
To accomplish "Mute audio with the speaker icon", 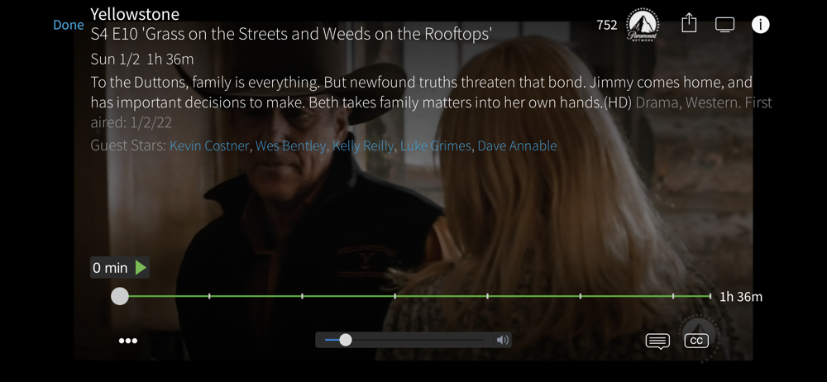I will [503, 341].
